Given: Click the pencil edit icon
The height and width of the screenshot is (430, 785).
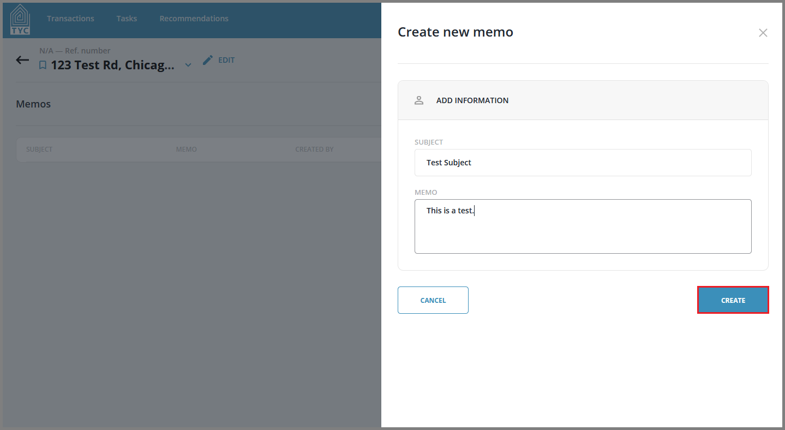Looking at the screenshot, I should (x=207, y=59).
